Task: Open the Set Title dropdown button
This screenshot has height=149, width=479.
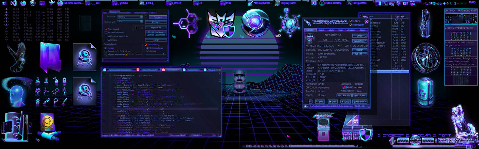Action: pyautogui.click(x=360, y=54)
